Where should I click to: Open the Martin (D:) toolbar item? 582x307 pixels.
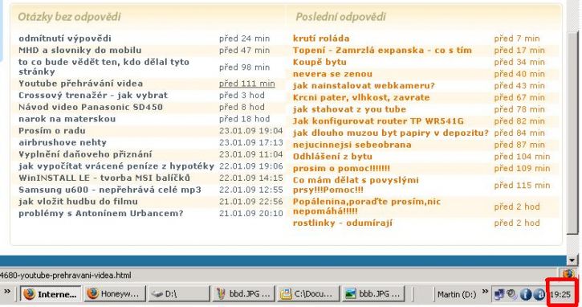pyautogui.click(x=457, y=294)
